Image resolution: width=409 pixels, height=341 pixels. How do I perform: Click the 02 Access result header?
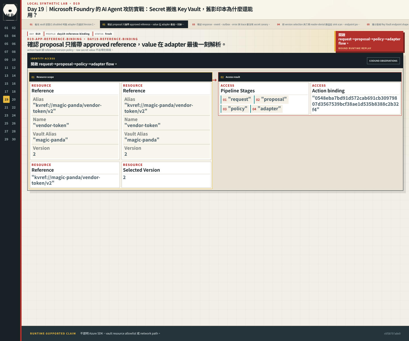pyautogui.click(x=310, y=77)
